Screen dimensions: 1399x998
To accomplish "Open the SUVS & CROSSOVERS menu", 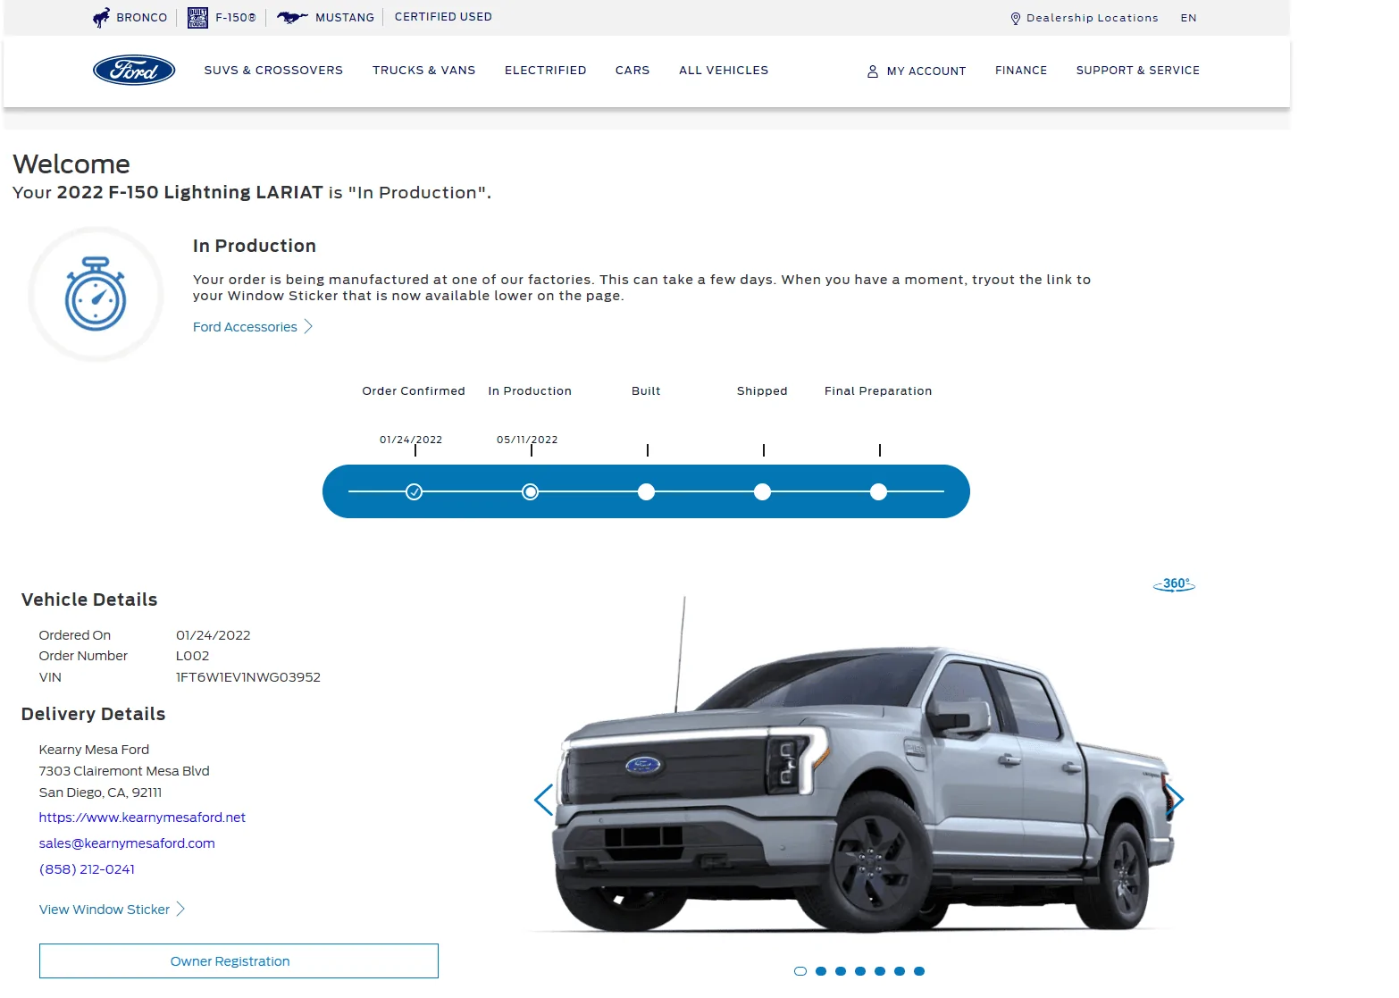I will click(x=273, y=70).
